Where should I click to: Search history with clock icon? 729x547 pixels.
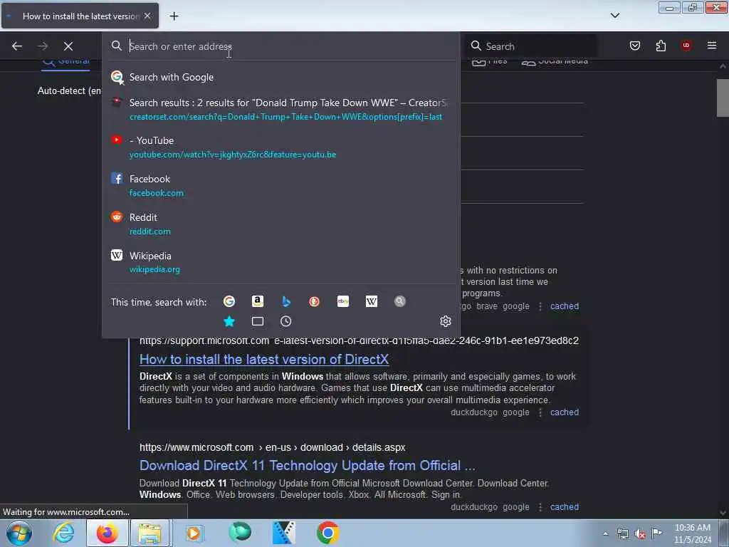click(x=286, y=321)
